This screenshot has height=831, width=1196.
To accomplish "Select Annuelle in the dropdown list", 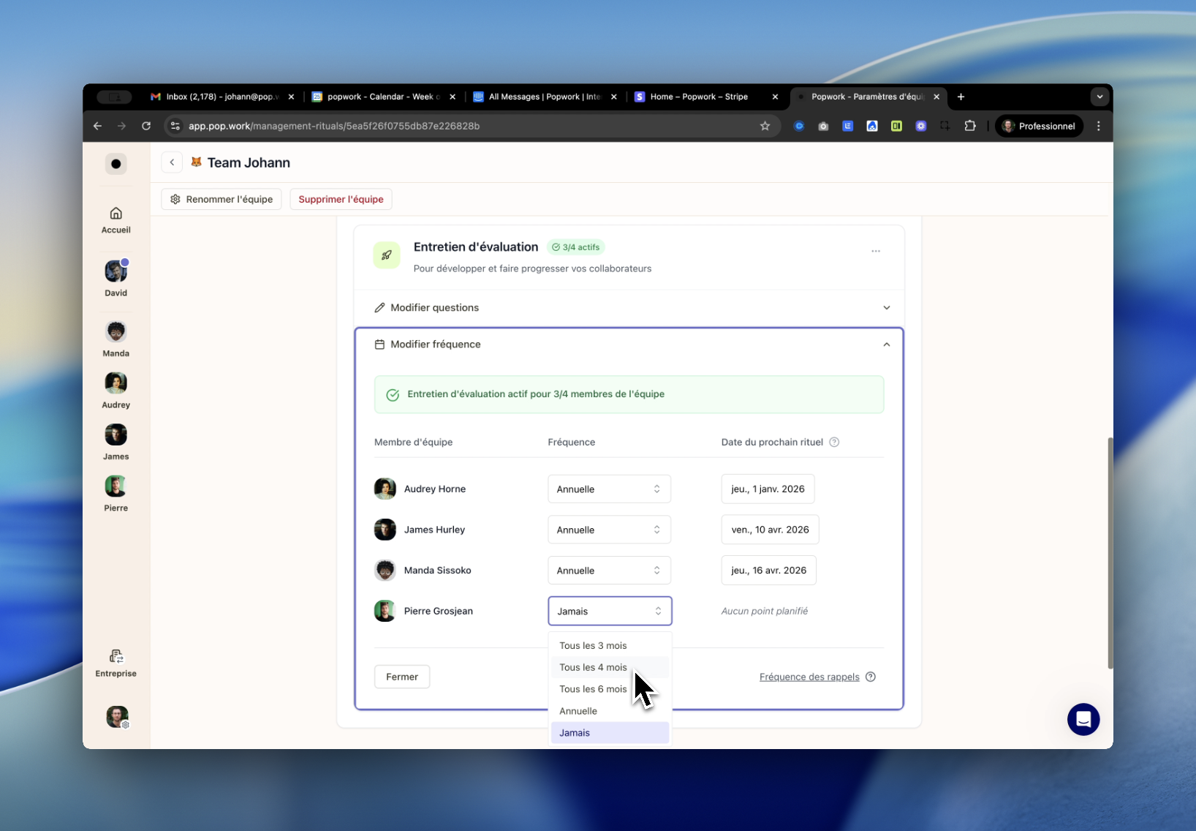I will (x=610, y=711).
